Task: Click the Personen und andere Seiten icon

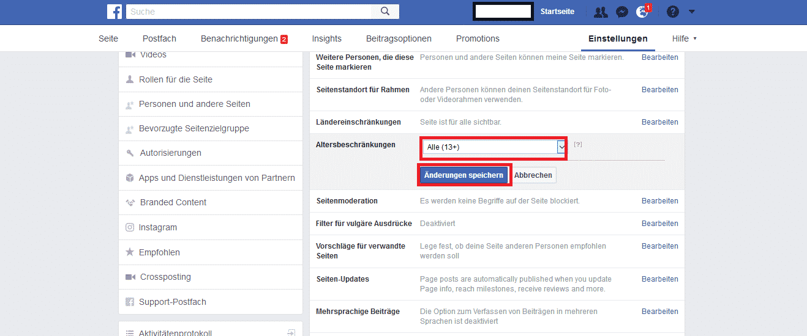Action: (130, 104)
